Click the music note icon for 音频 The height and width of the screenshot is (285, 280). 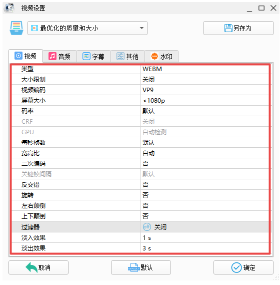pyautogui.click(x=52, y=56)
